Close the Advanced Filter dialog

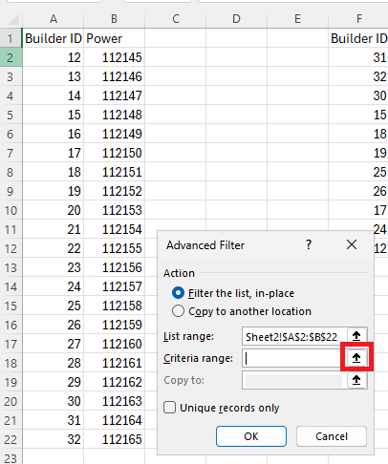pos(352,244)
